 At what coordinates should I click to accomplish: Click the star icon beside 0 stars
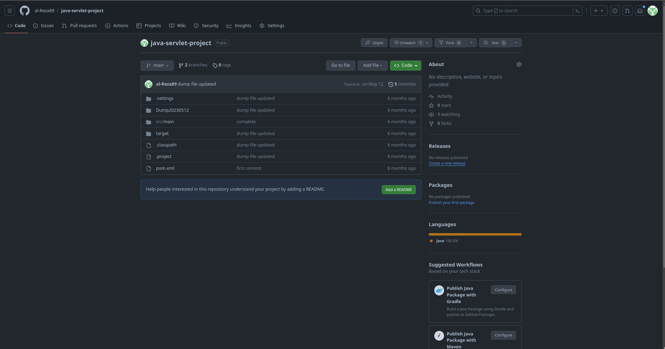point(432,105)
